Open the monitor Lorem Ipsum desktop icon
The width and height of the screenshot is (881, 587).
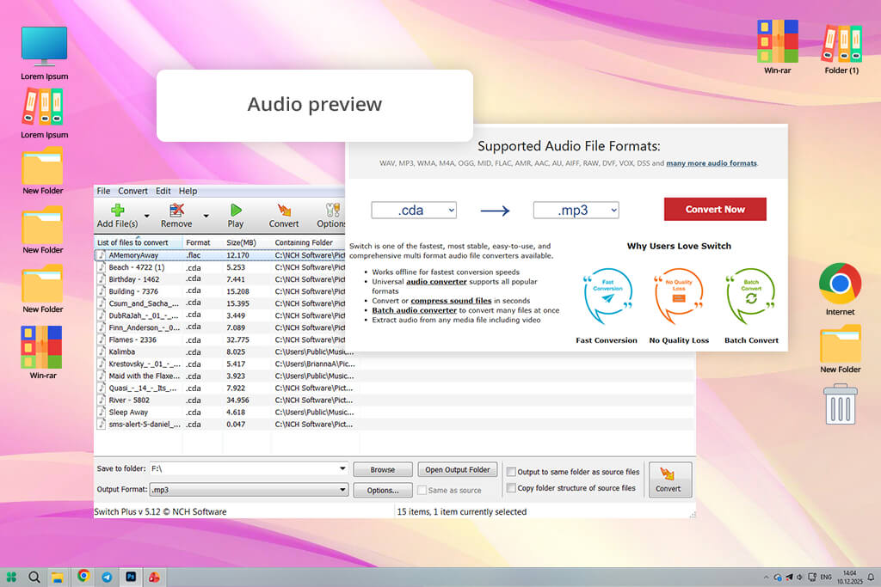point(45,52)
